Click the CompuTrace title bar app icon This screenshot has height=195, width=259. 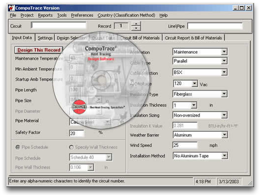pyautogui.click(x=11, y=8)
